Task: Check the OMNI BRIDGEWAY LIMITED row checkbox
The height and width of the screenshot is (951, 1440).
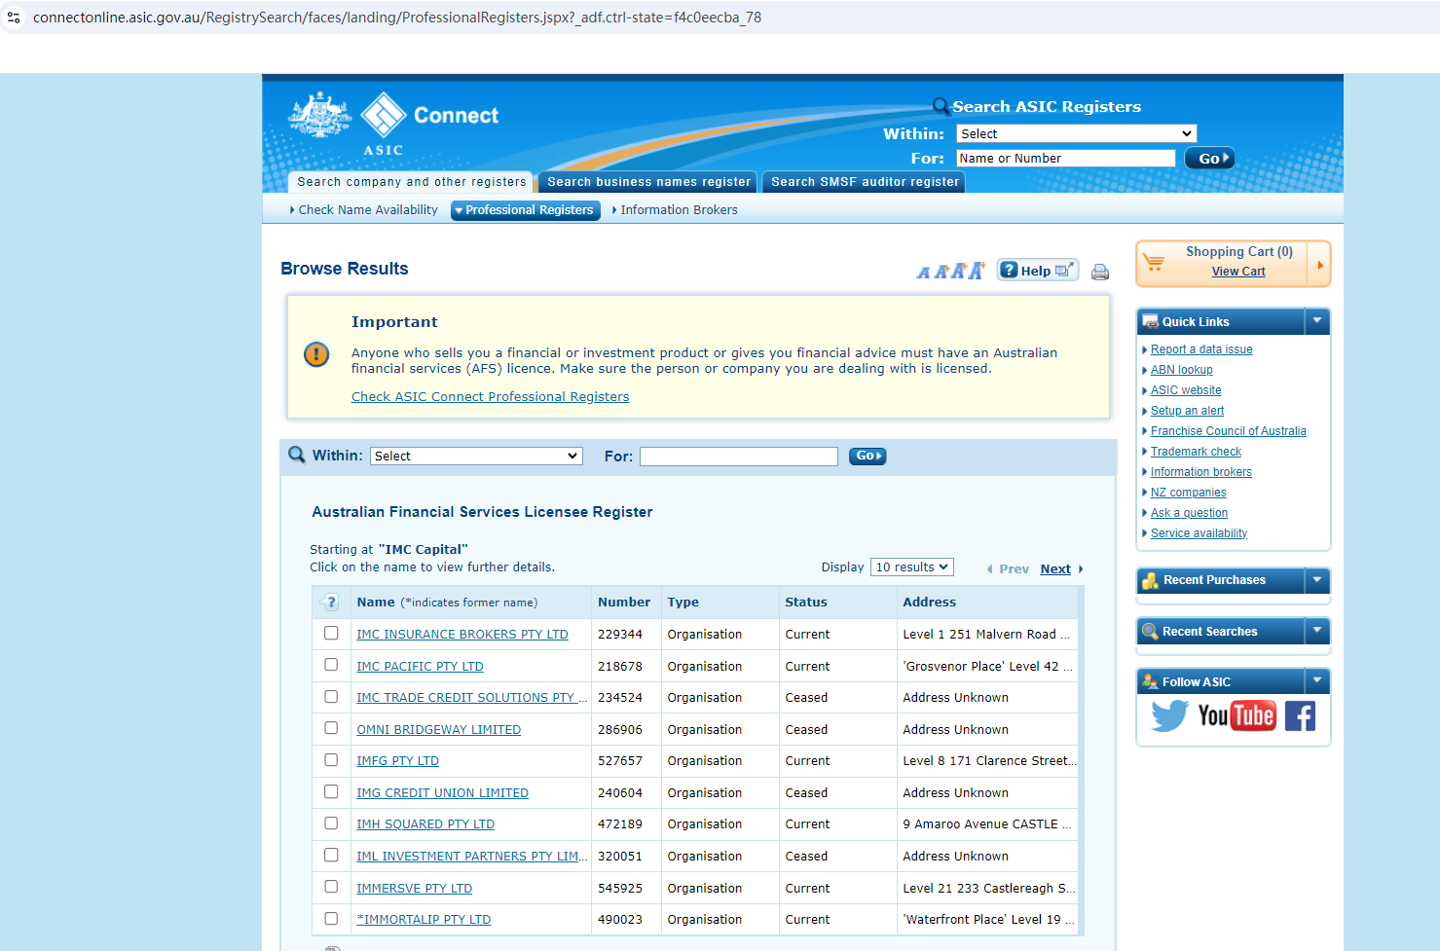Action: 331,728
